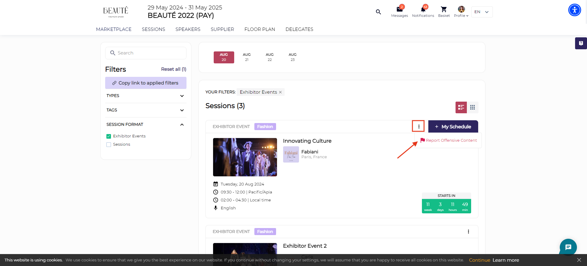Open three-dot menu for Exhibitor Event 2

tap(468, 231)
